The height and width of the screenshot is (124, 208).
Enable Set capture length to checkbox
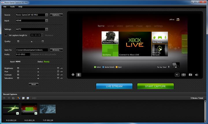pos(6,35)
